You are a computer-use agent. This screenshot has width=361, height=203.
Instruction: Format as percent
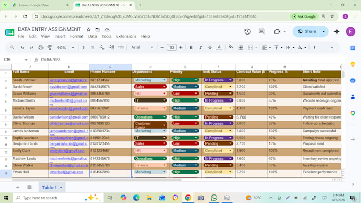pos(93,47)
